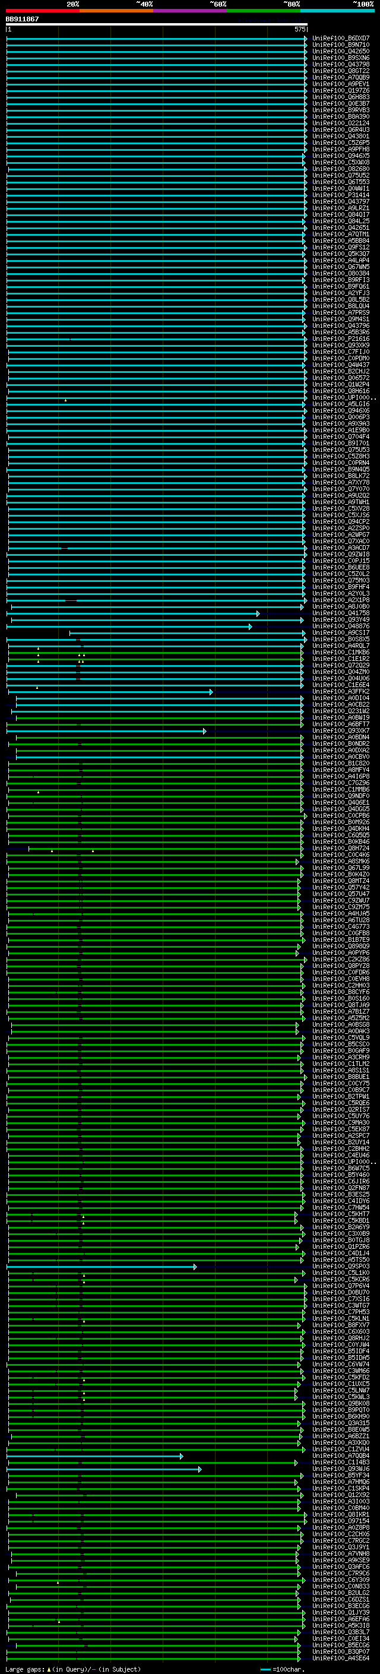Click the purple ~60% identity legend segment
The height and width of the screenshot is (1674, 380).
click(x=189, y=11)
